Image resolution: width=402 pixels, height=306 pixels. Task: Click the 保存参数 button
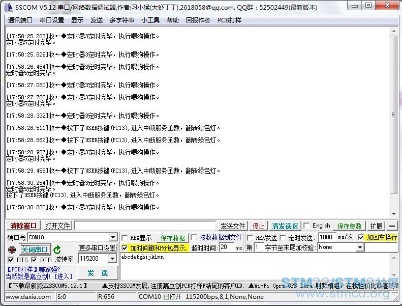coord(349,226)
